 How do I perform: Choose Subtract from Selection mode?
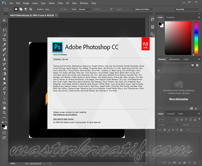point(26,9)
